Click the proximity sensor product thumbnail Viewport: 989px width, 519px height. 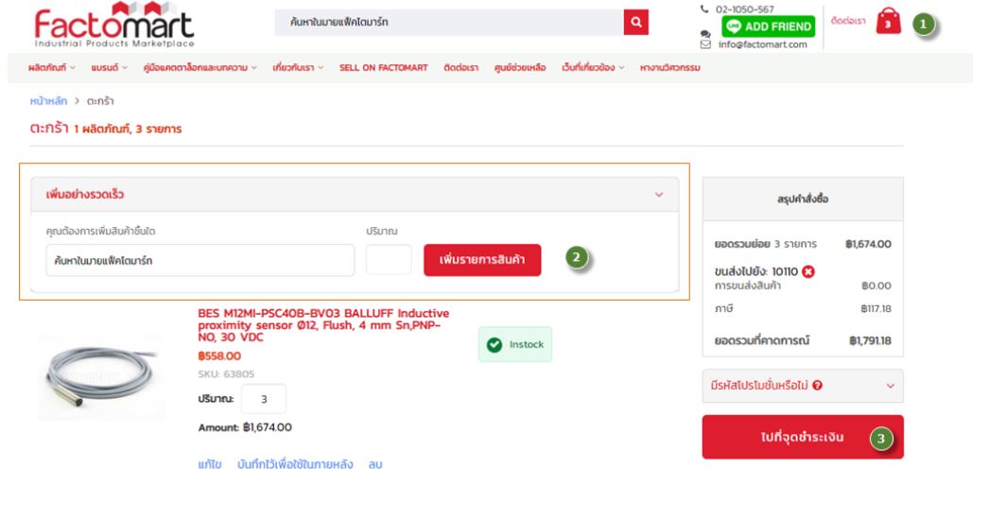[x=101, y=377]
